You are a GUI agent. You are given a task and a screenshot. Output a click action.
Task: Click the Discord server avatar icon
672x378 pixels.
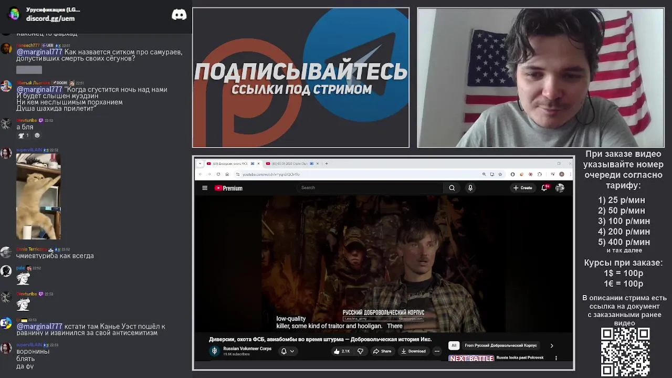click(x=13, y=14)
